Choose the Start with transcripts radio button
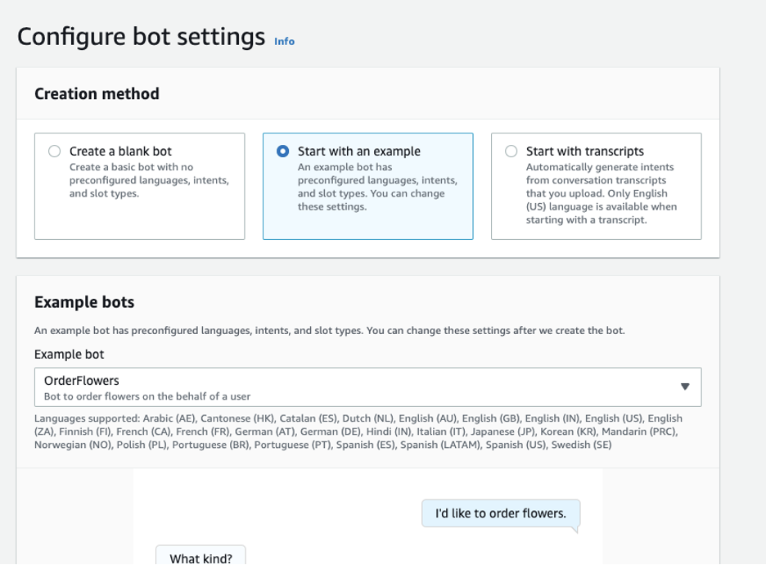Image resolution: width=766 pixels, height=565 pixels. click(x=511, y=151)
